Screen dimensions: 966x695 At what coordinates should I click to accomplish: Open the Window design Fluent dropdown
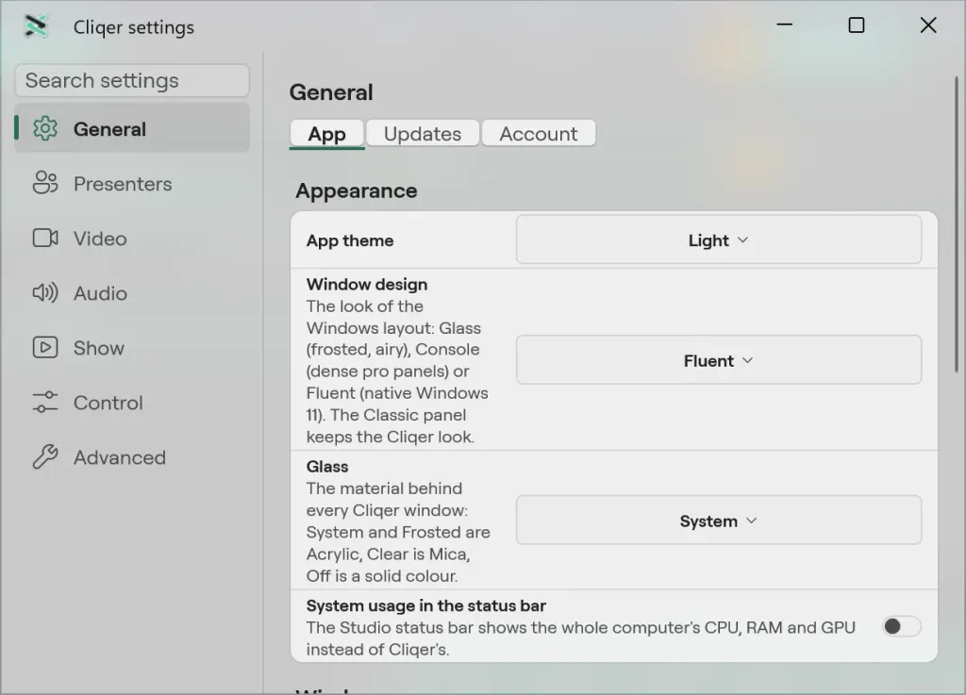coord(718,360)
